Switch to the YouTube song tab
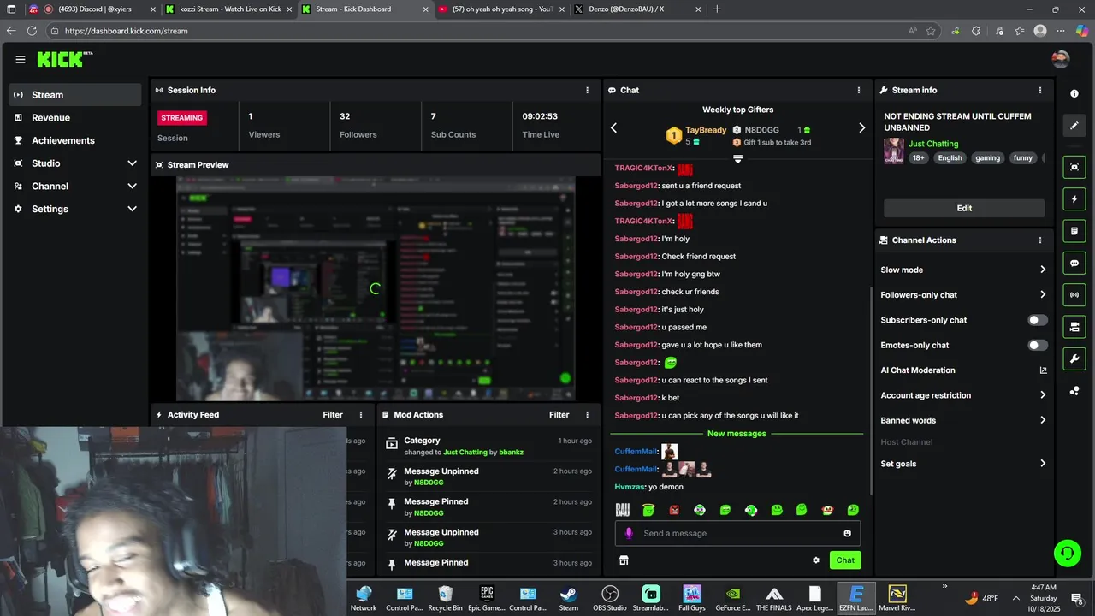The image size is (1095, 616). point(503,9)
